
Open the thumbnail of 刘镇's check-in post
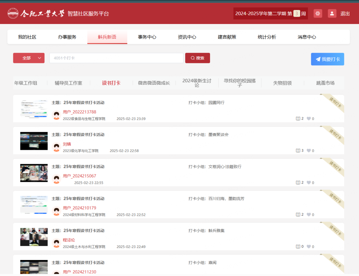34,141
